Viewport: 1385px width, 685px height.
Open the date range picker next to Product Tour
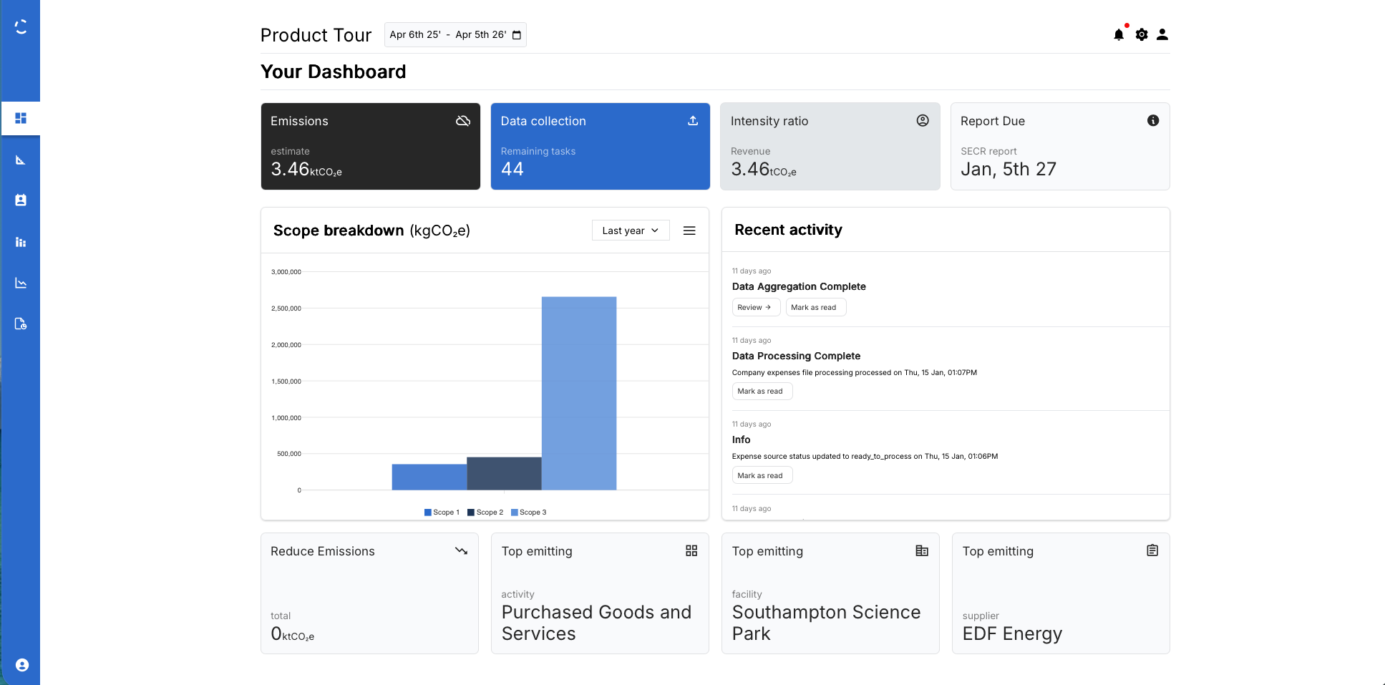[455, 34]
